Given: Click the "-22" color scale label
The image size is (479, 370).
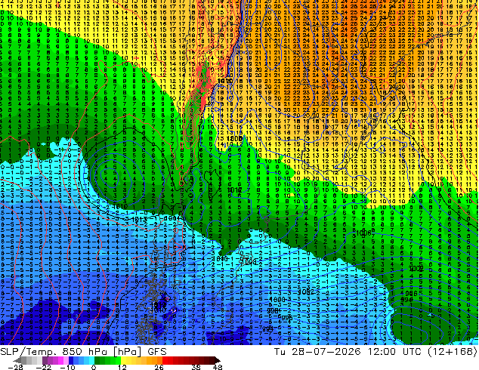Looking at the screenshot, I should click(x=44, y=367).
